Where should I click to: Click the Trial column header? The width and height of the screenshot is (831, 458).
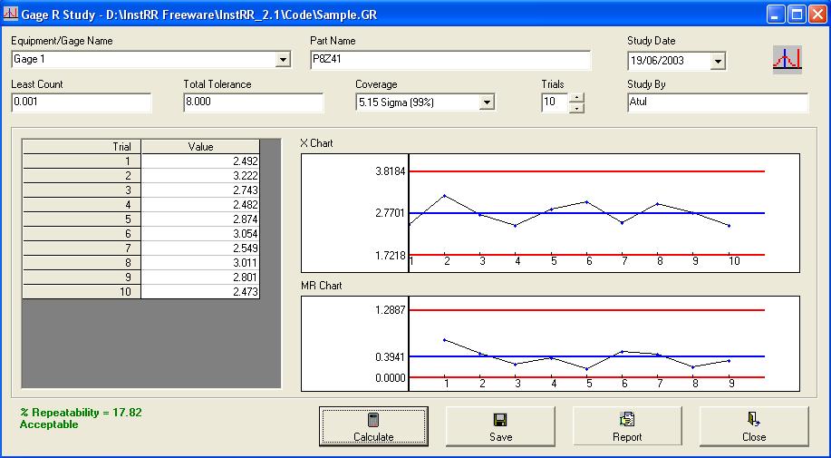click(82, 147)
